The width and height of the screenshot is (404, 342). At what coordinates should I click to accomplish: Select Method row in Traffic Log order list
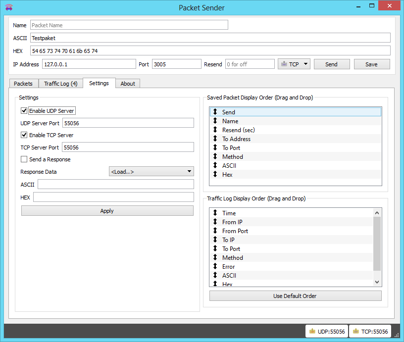[x=292, y=257]
